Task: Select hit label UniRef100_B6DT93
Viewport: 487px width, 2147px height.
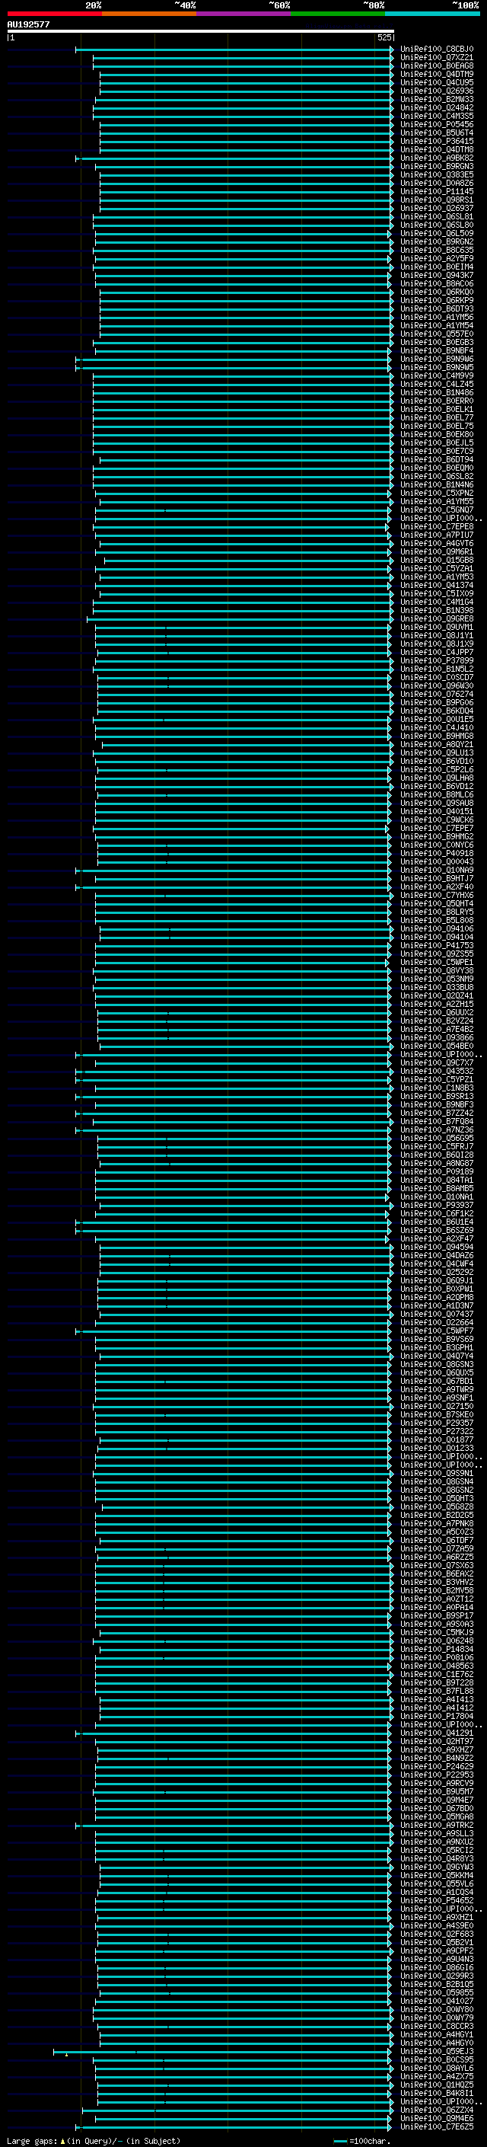Action: point(437,309)
